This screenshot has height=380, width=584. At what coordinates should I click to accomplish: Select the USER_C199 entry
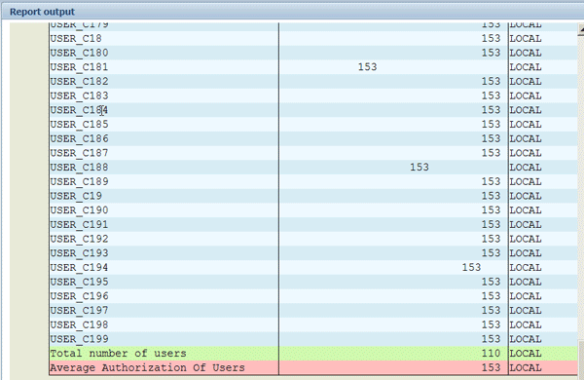79,339
